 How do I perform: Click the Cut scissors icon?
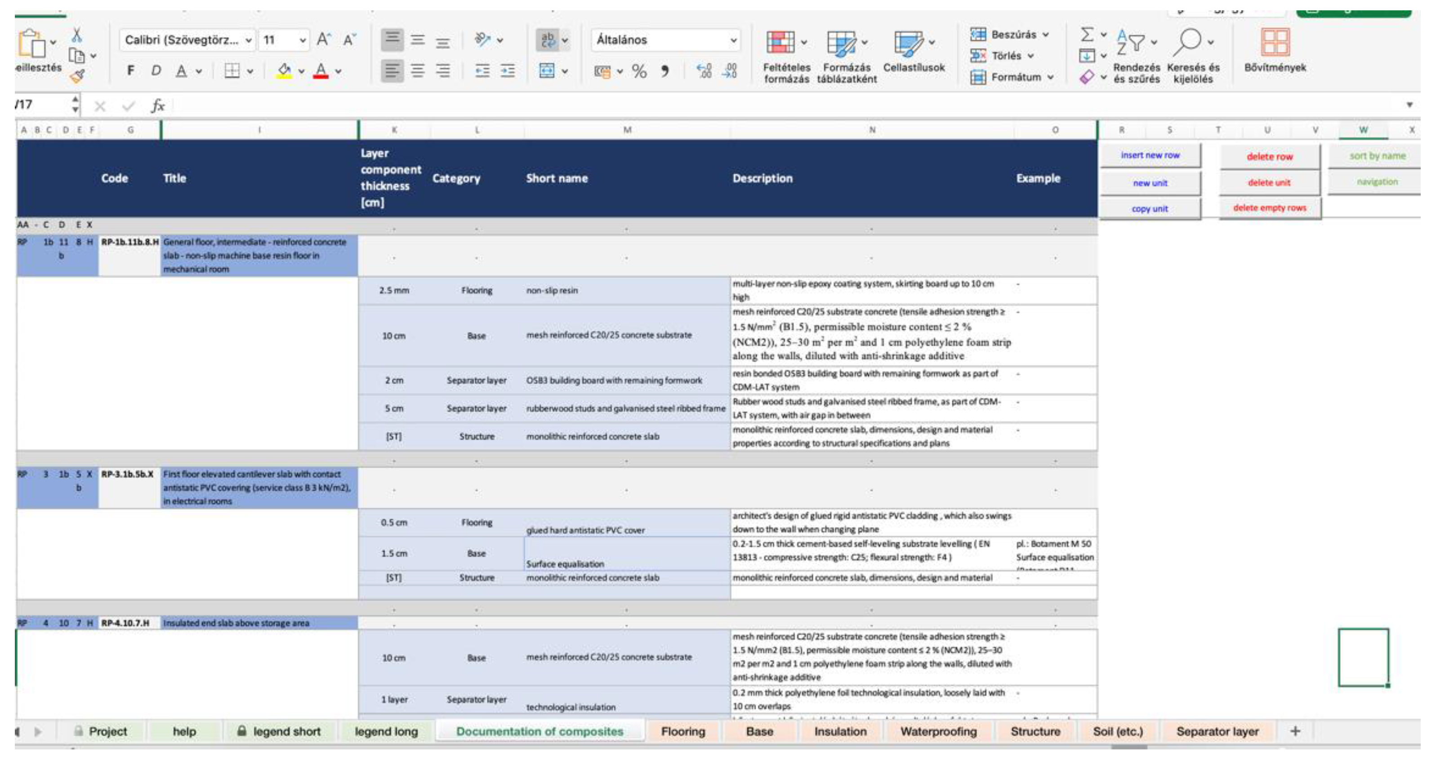click(77, 35)
